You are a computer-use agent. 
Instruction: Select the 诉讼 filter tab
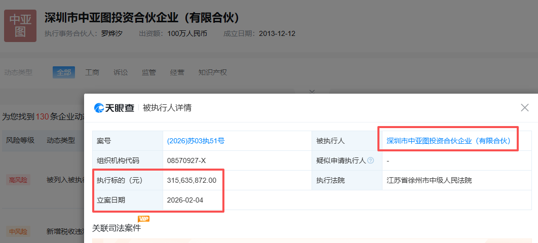pyautogui.click(x=121, y=72)
